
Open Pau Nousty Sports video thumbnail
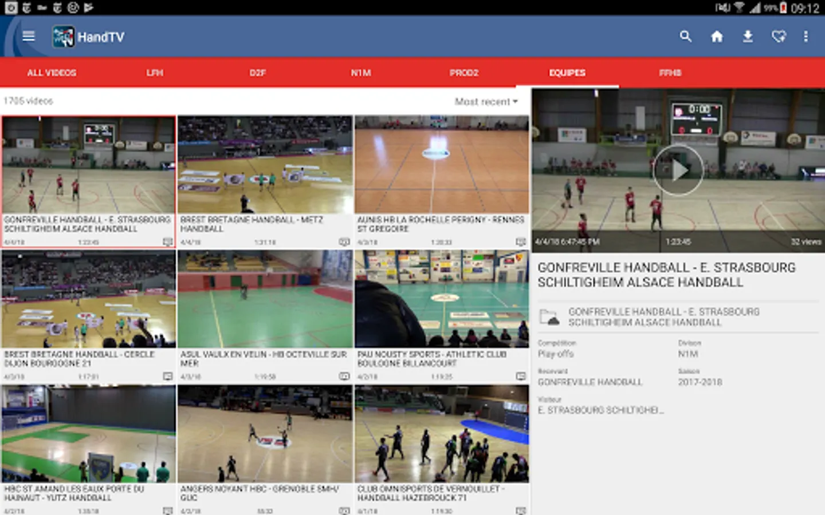tap(442, 299)
